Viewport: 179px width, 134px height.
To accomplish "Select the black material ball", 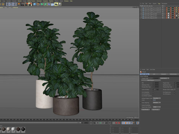I will click(x=23, y=129).
